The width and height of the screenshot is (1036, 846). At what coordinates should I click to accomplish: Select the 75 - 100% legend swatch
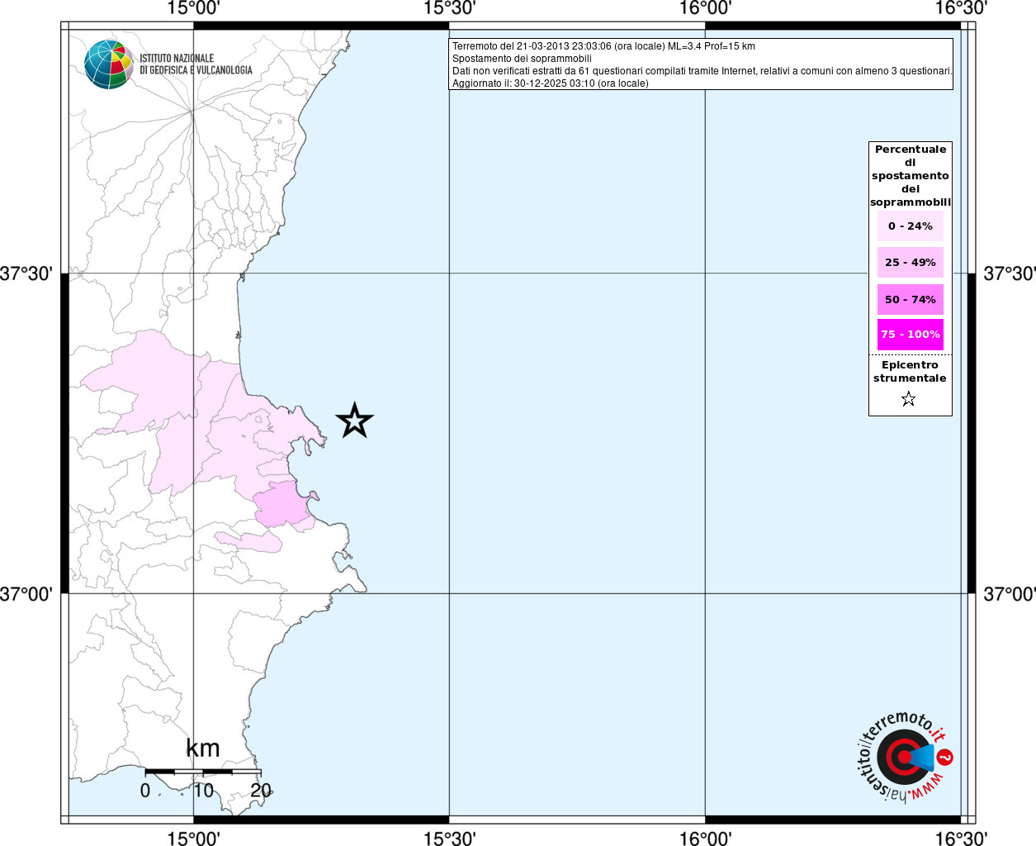(910, 335)
